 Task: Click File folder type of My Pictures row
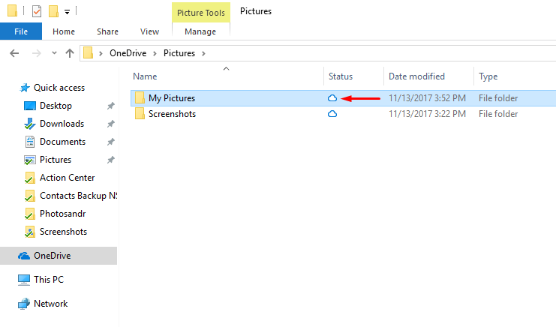coord(498,98)
